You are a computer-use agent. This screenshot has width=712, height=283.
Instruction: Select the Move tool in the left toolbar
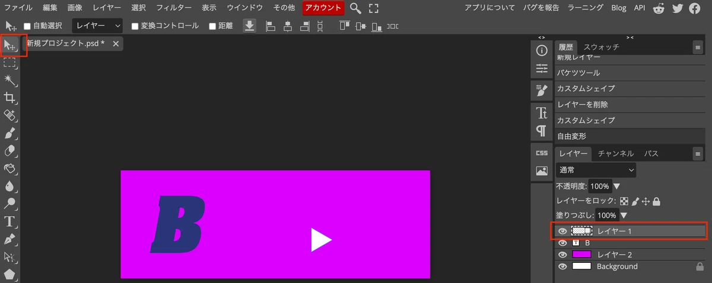[x=10, y=45]
